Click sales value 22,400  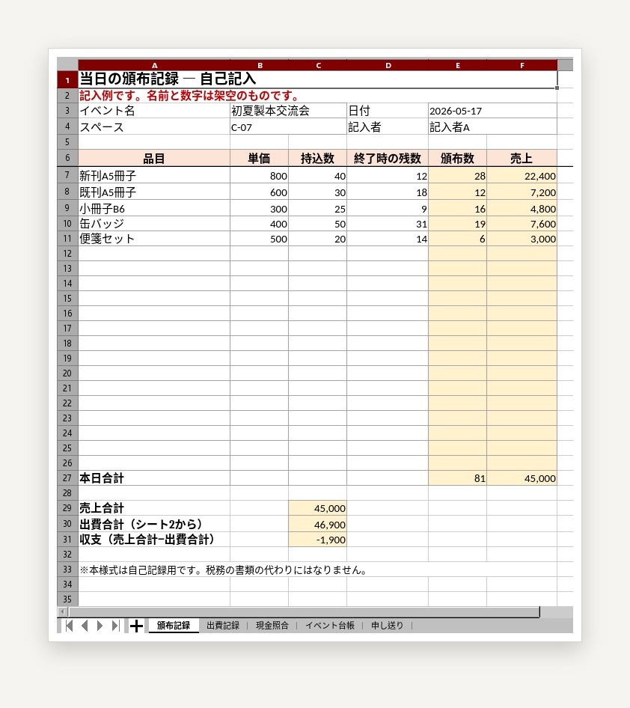(522, 175)
